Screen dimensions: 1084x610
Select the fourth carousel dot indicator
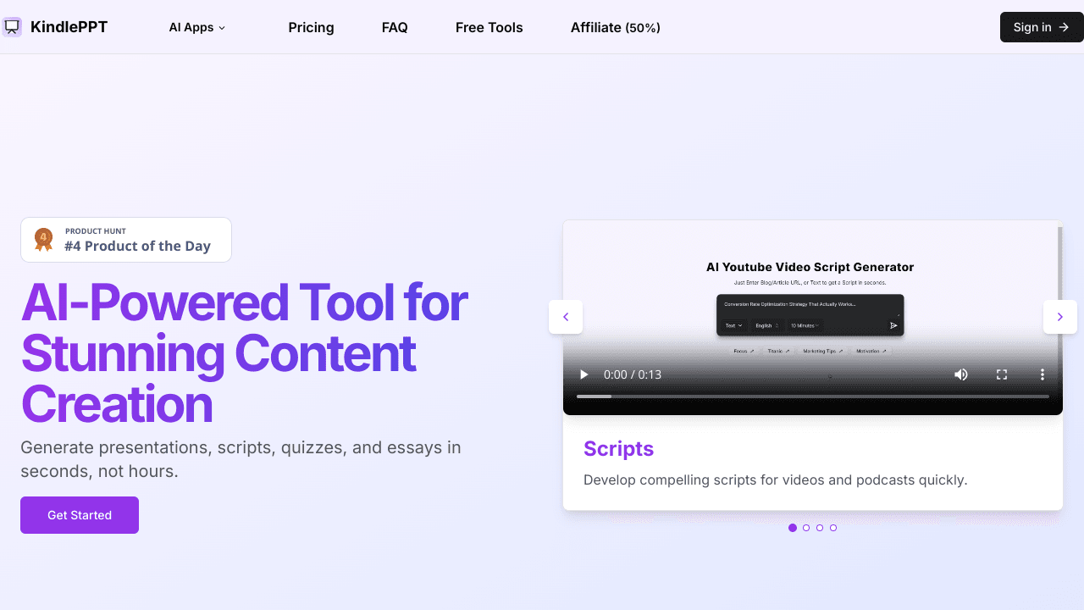coord(833,528)
